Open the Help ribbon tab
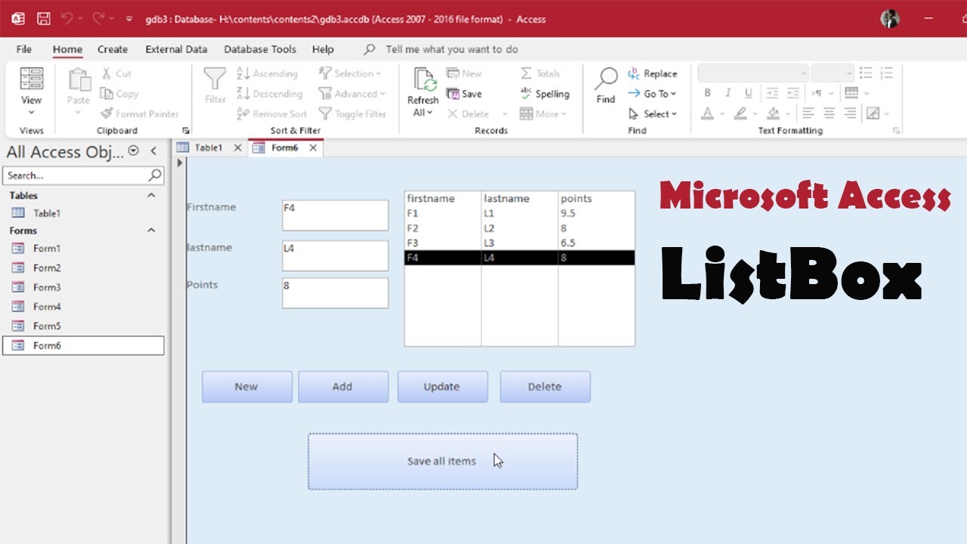The image size is (967, 544). point(323,49)
